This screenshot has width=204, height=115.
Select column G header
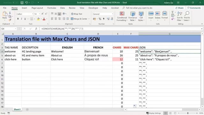click(170, 34)
